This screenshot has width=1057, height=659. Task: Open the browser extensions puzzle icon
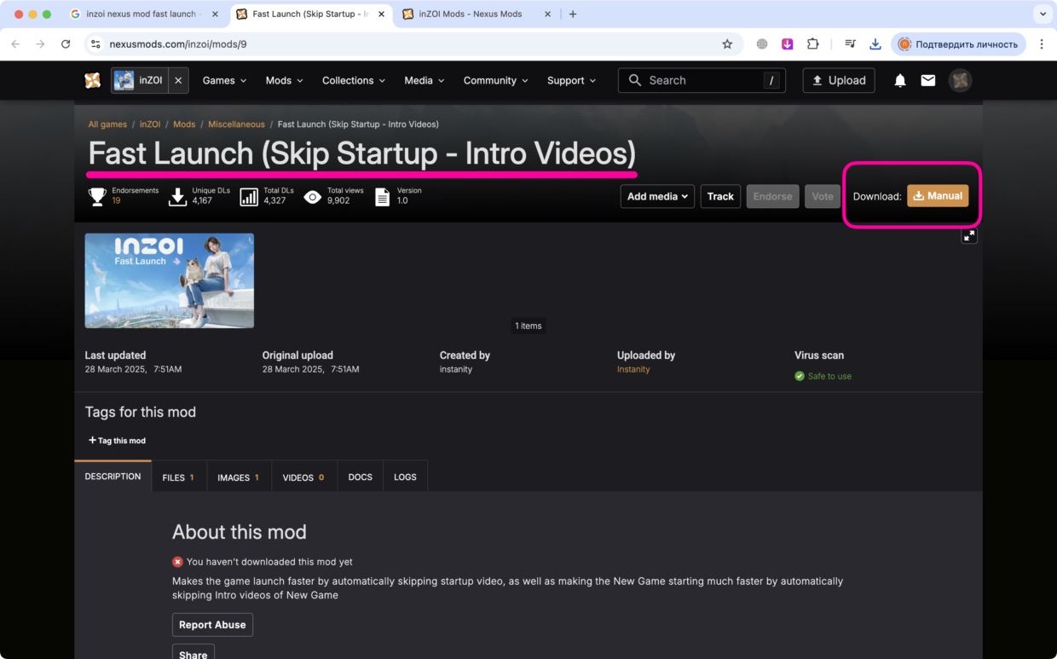pos(813,44)
